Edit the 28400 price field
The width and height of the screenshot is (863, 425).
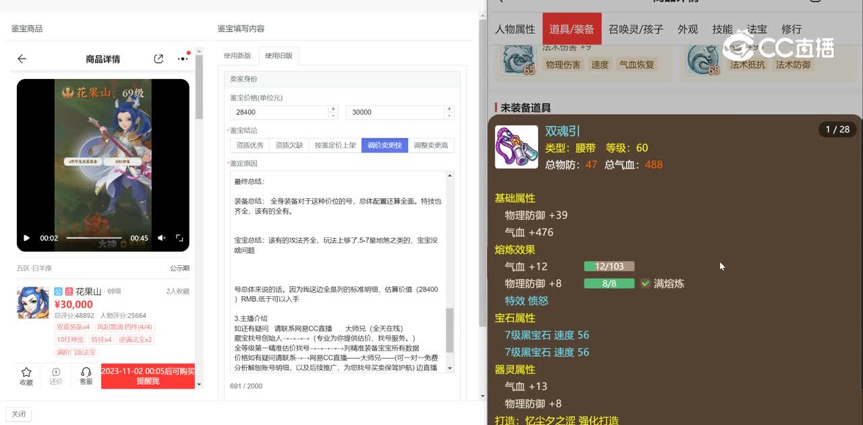tap(278, 112)
